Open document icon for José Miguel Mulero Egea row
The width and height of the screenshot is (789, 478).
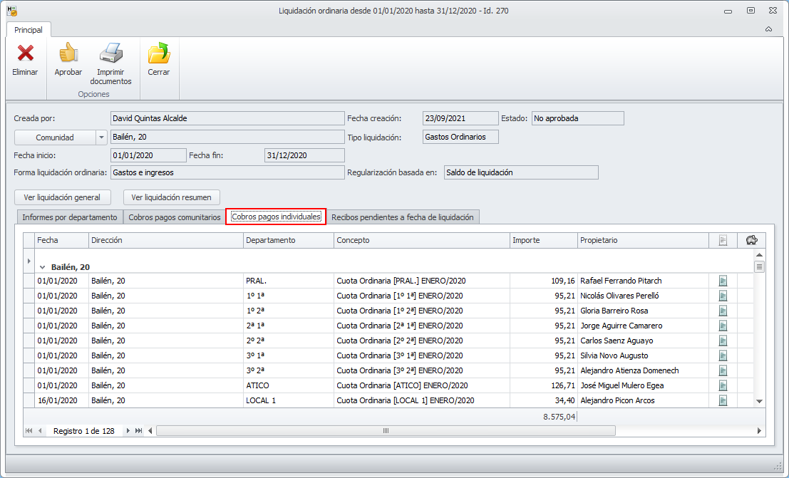coord(723,385)
